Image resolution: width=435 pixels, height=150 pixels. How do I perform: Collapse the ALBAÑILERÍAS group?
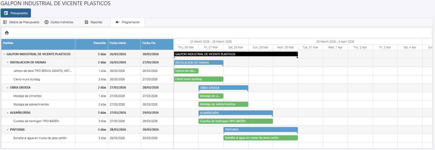click(8, 113)
